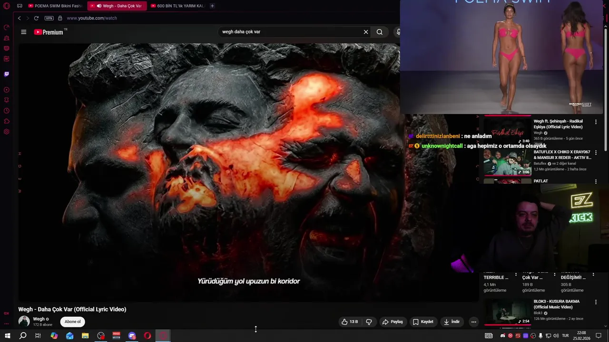Open three-dot sidebar setup menu
This screenshot has width=609, height=342.
7,323
